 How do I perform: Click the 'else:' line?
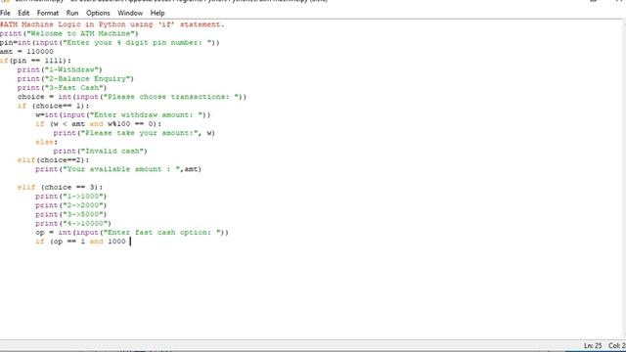46,142
